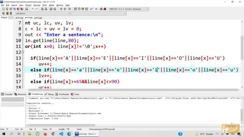Screen dimensions: 244x137
Task: Switch to the Resources bottom tab
Action: (x=20, y=94)
